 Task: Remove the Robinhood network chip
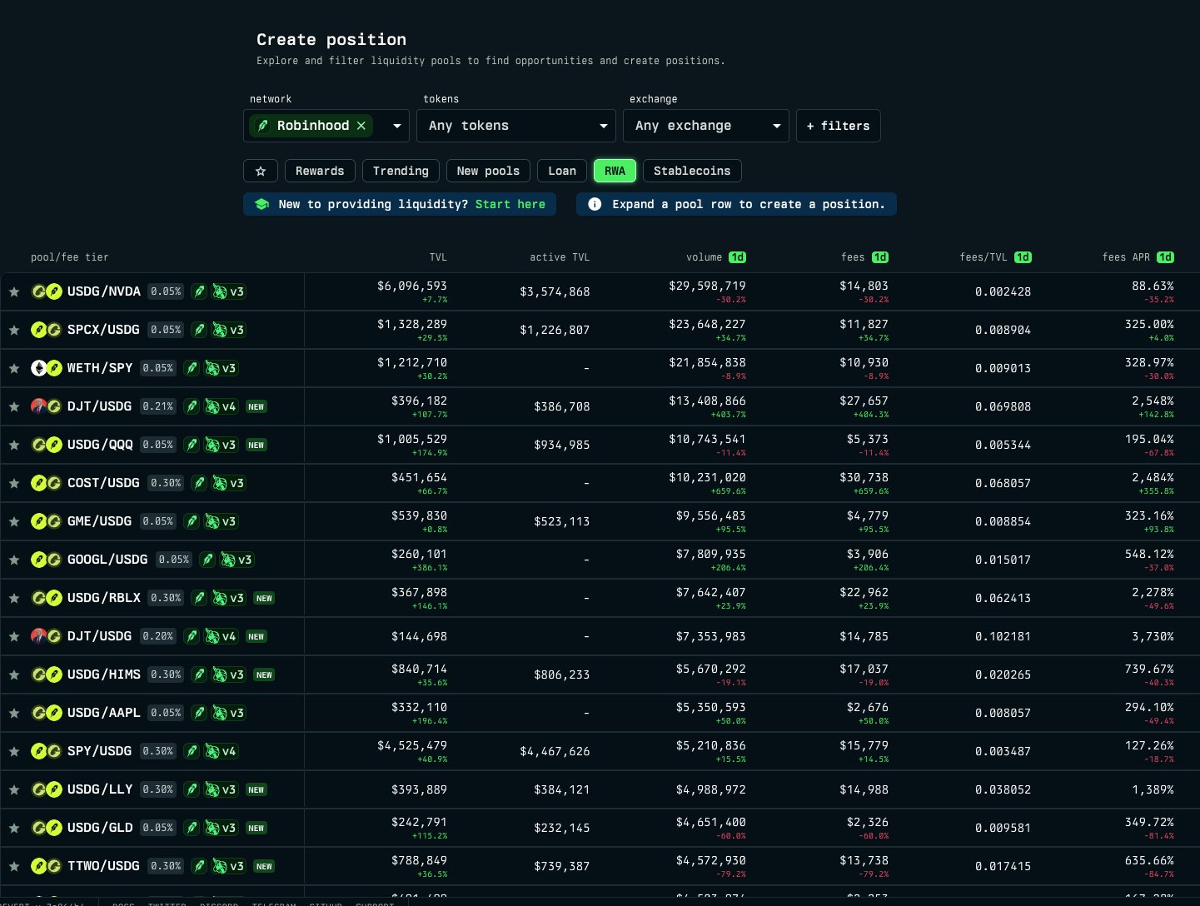[x=361, y=126]
